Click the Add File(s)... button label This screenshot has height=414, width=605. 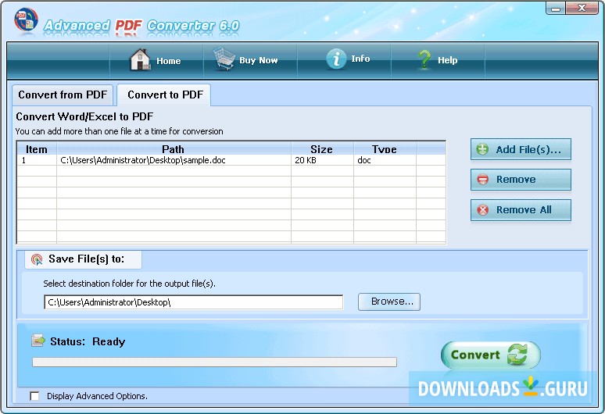coord(528,149)
